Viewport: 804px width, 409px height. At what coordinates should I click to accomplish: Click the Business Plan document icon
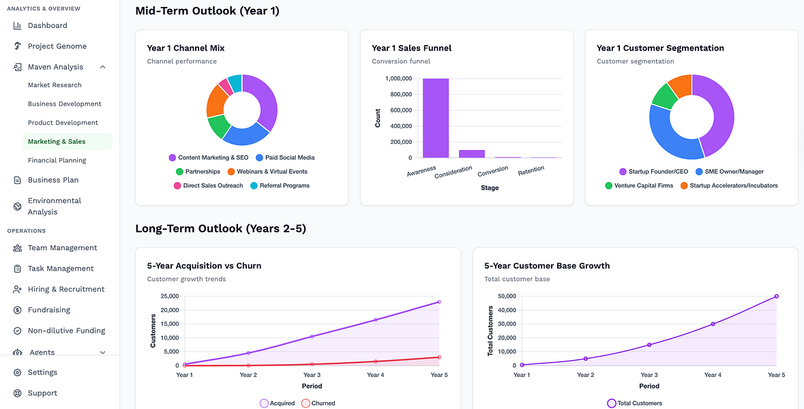point(18,180)
